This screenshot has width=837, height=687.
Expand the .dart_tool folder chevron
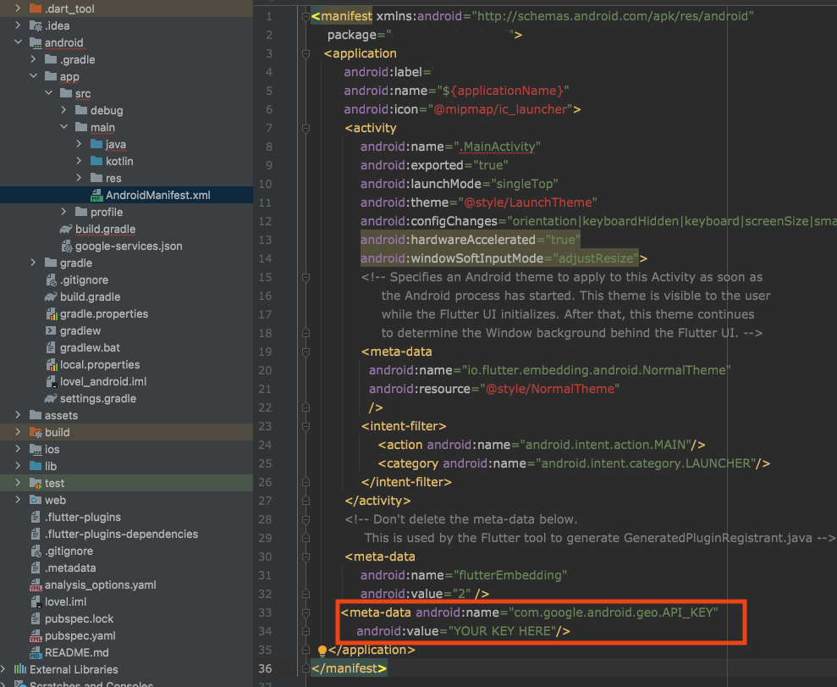click(x=18, y=8)
